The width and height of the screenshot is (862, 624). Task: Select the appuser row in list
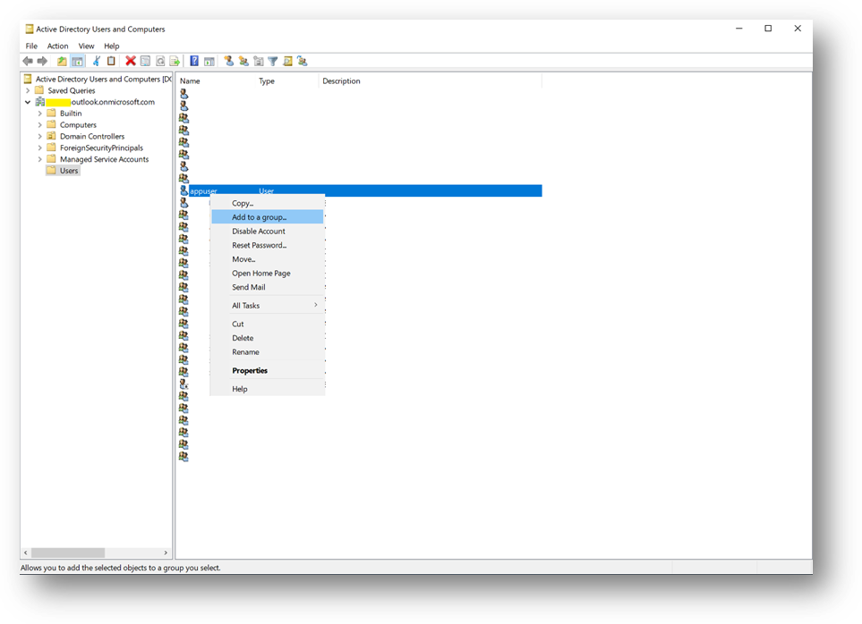[360, 191]
